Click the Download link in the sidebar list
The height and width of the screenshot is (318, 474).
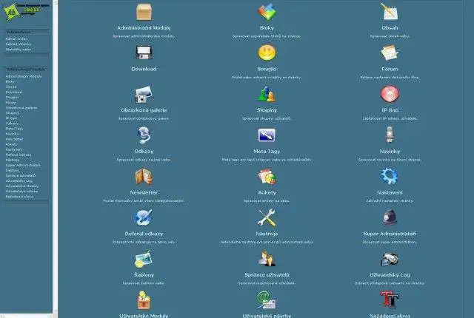point(13,92)
